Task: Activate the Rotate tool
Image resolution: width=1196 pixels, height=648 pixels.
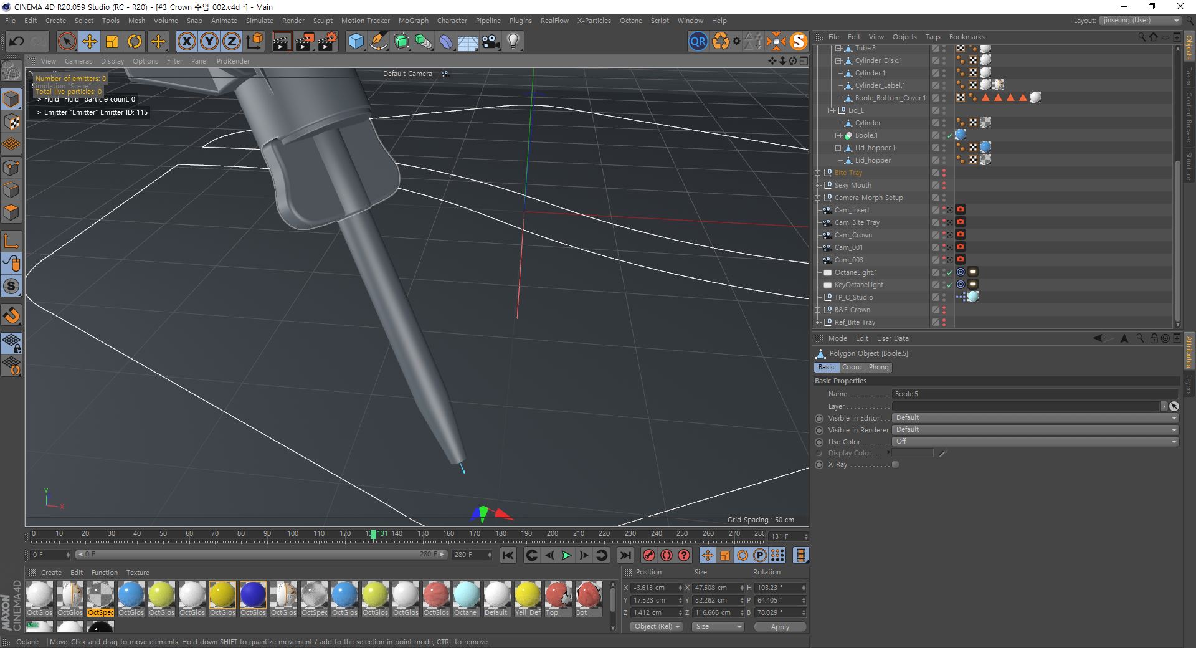Action: point(135,42)
